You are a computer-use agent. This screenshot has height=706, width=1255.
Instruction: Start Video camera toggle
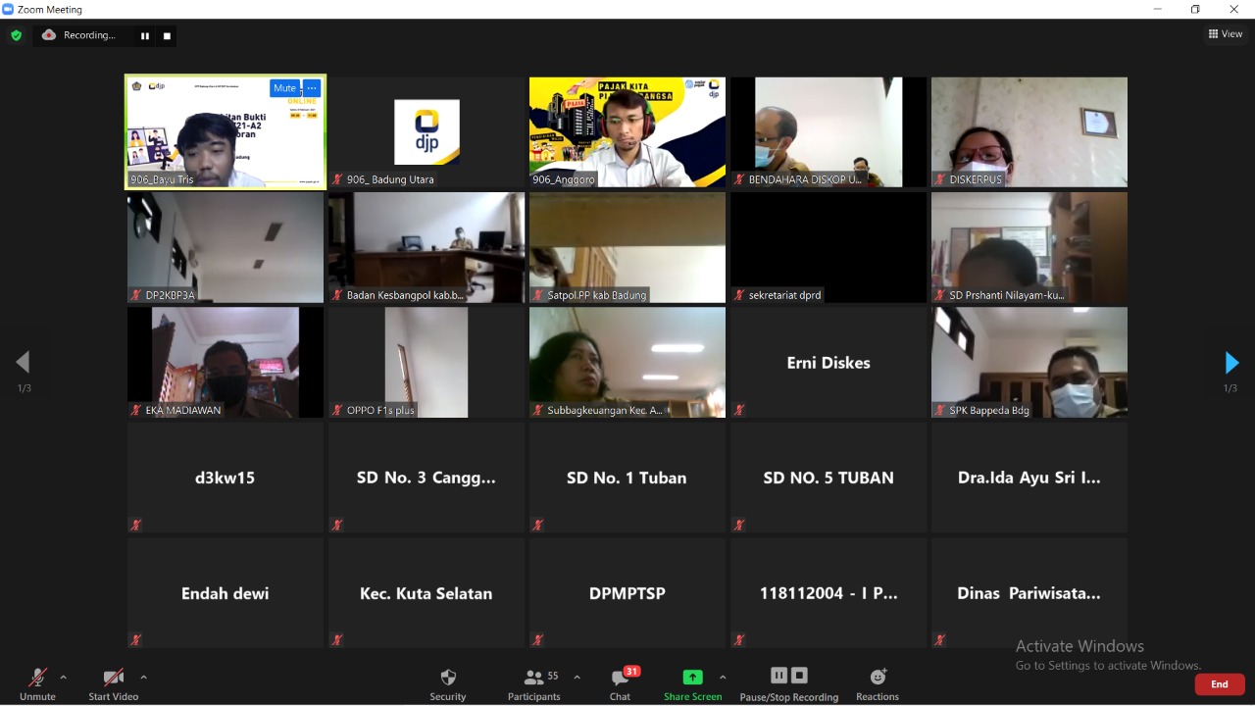point(114,683)
